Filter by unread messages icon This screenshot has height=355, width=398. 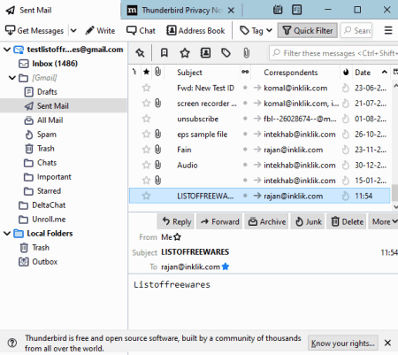165,53
